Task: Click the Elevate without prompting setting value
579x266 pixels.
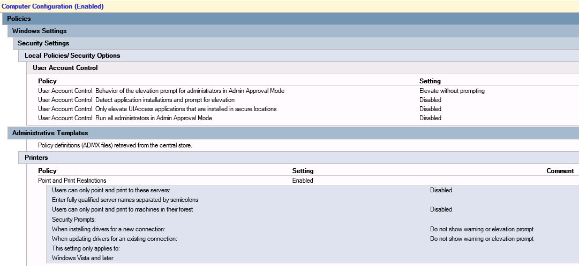Action: tap(452, 91)
